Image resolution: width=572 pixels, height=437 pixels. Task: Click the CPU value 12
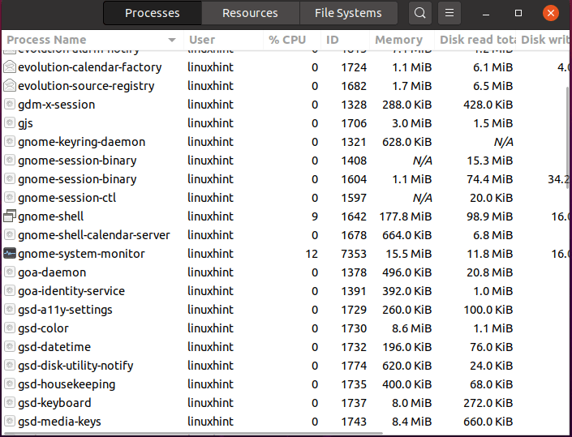point(312,254)
